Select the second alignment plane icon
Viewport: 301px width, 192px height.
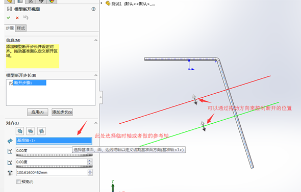pos(31,131)
